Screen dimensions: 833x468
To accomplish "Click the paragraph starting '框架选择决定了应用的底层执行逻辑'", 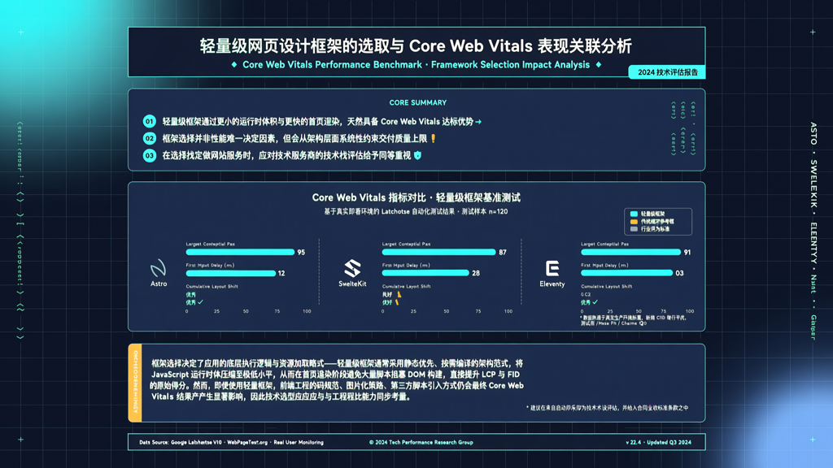I will tap(338, 380).
